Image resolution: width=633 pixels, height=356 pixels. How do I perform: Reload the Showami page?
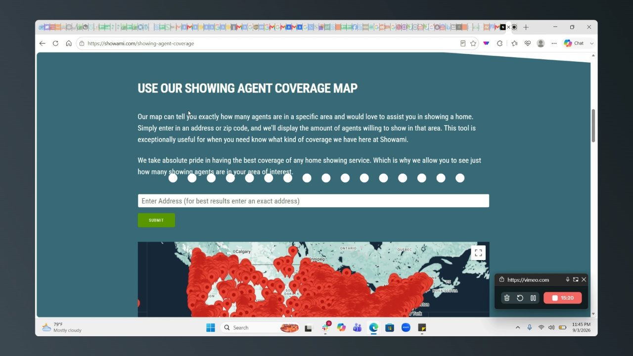click(55, 44)
